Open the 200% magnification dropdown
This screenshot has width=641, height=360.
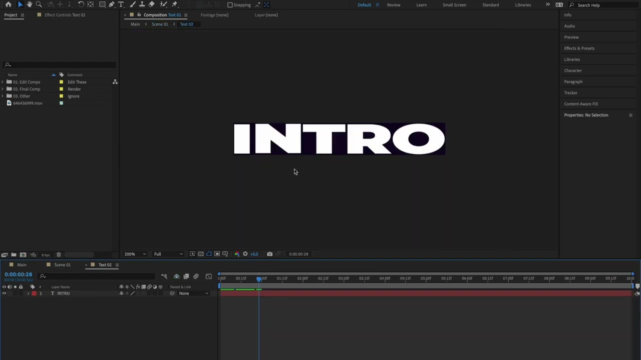[x=135, y=254]
